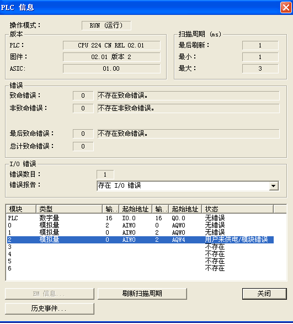Open the 错误报告 dropdown arrow

(273, 185)
